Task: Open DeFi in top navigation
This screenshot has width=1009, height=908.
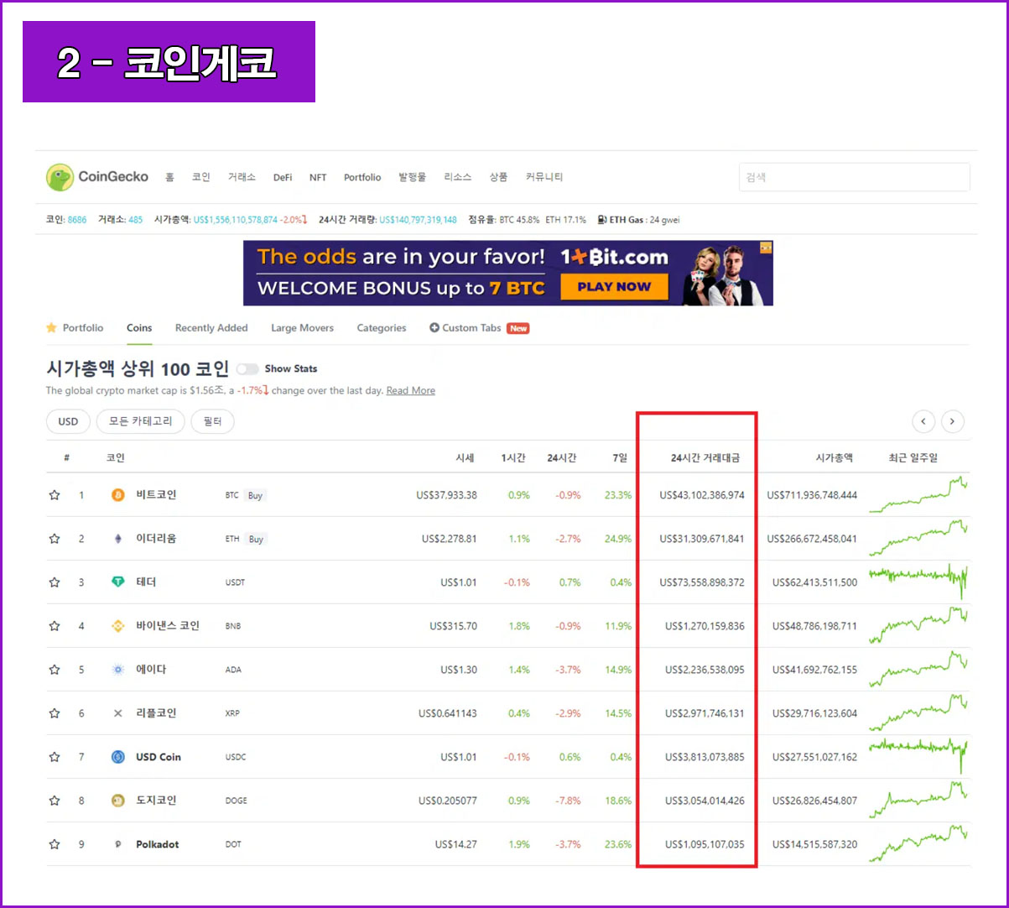Action: 283,178
